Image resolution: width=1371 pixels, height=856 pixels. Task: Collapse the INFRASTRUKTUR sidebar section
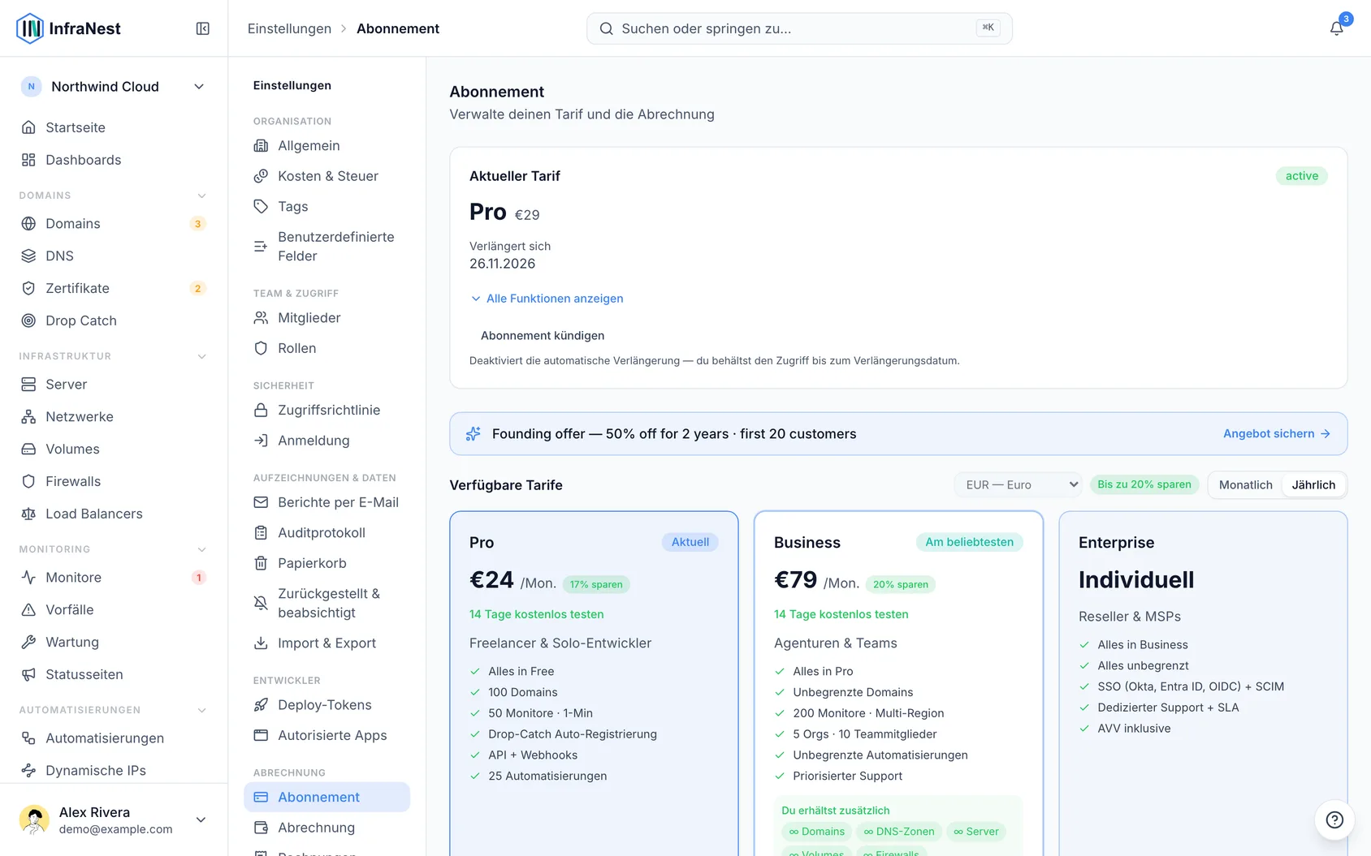[x=202, y=356]
